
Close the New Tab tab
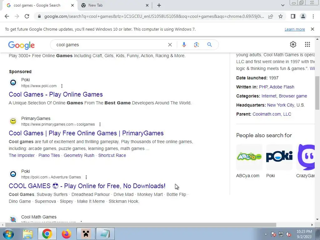[x=147, y=6]
